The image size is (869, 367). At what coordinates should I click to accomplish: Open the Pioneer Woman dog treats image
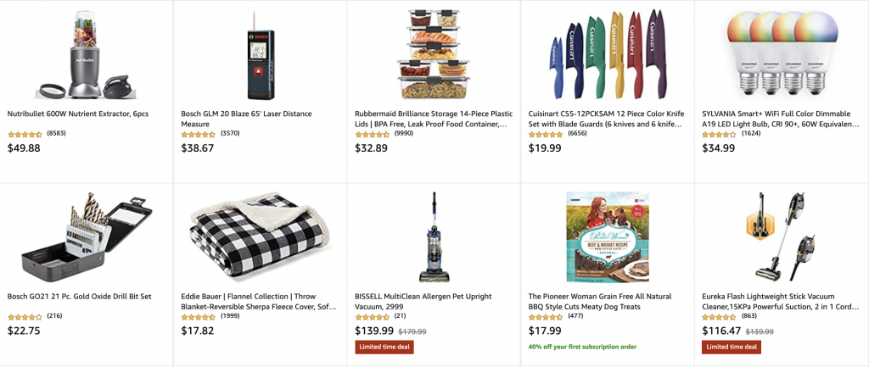click(x=608, y=237)
